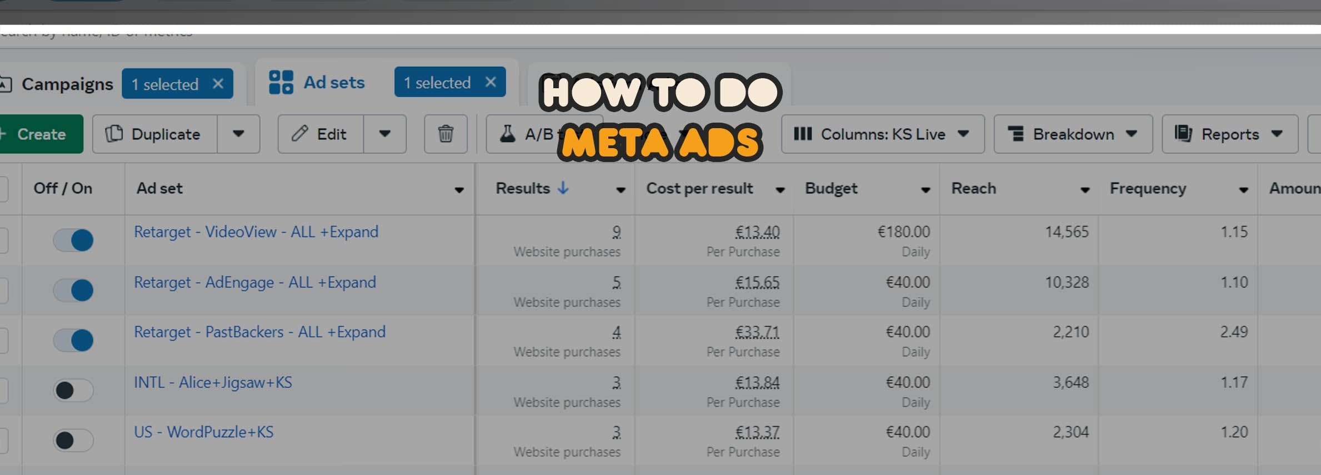The width and height of the screenshot is (1321, 475).
Task: Turn on US - WordPuzzle+KS toggle
Action: pos(73,440)
